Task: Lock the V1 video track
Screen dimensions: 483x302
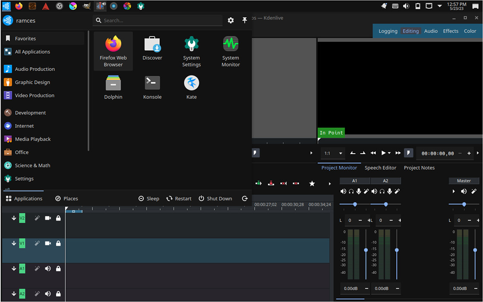Action: (x=58, y=243)
